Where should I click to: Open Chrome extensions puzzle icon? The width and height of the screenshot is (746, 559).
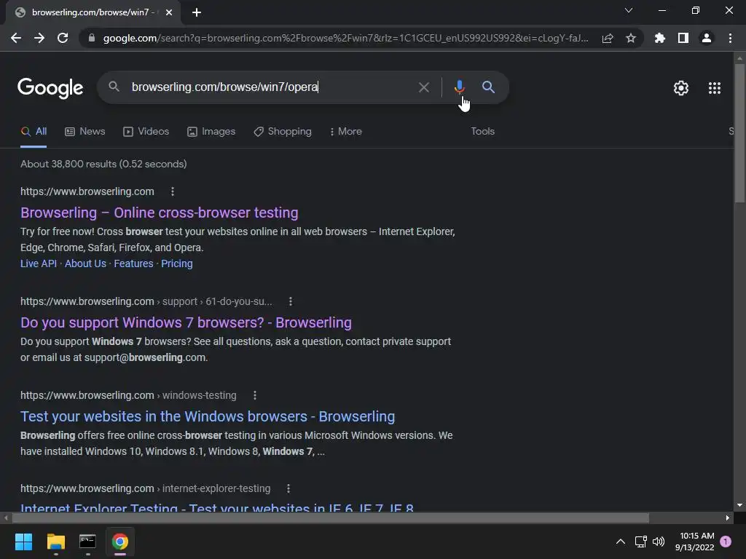(659, 38)
